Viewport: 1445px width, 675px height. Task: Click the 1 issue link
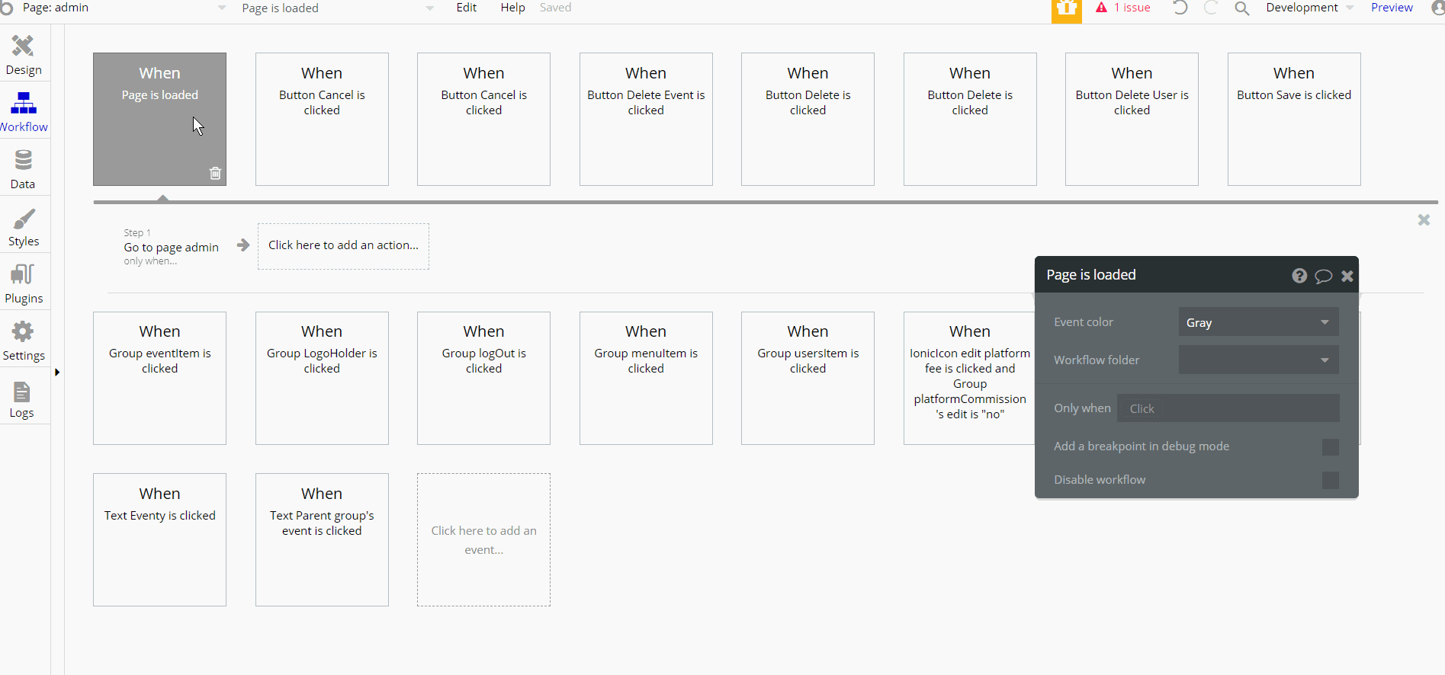1132,8
